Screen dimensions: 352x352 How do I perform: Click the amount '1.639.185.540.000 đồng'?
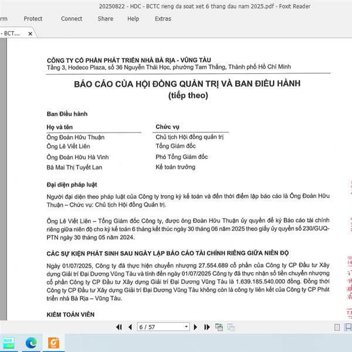tap(268, 282)
